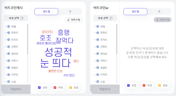Toggle 디자인 switch in 비트코인sv panel
The height and width of the screenshot is (96, 176).
(97, 74)
